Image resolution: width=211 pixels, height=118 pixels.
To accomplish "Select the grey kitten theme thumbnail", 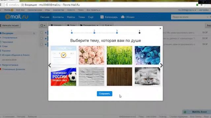I will [x=147, y=76].
